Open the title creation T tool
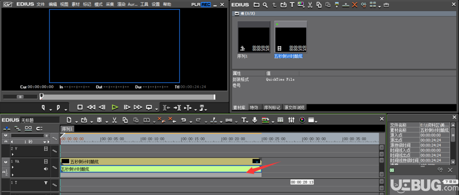The image size is (459, 195). coord(244,120)
